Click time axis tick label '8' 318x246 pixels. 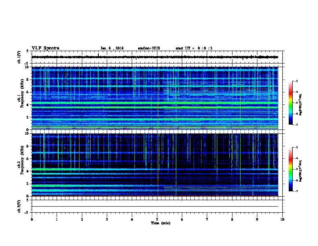pos(232,219)
